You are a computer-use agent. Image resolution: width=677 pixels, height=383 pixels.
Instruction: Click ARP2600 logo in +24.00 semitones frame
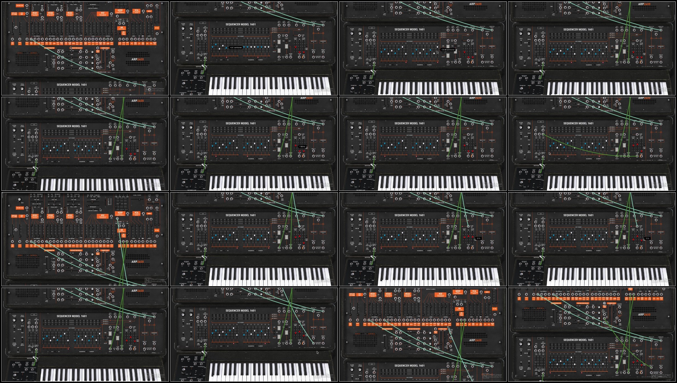[x=475, y=4]
